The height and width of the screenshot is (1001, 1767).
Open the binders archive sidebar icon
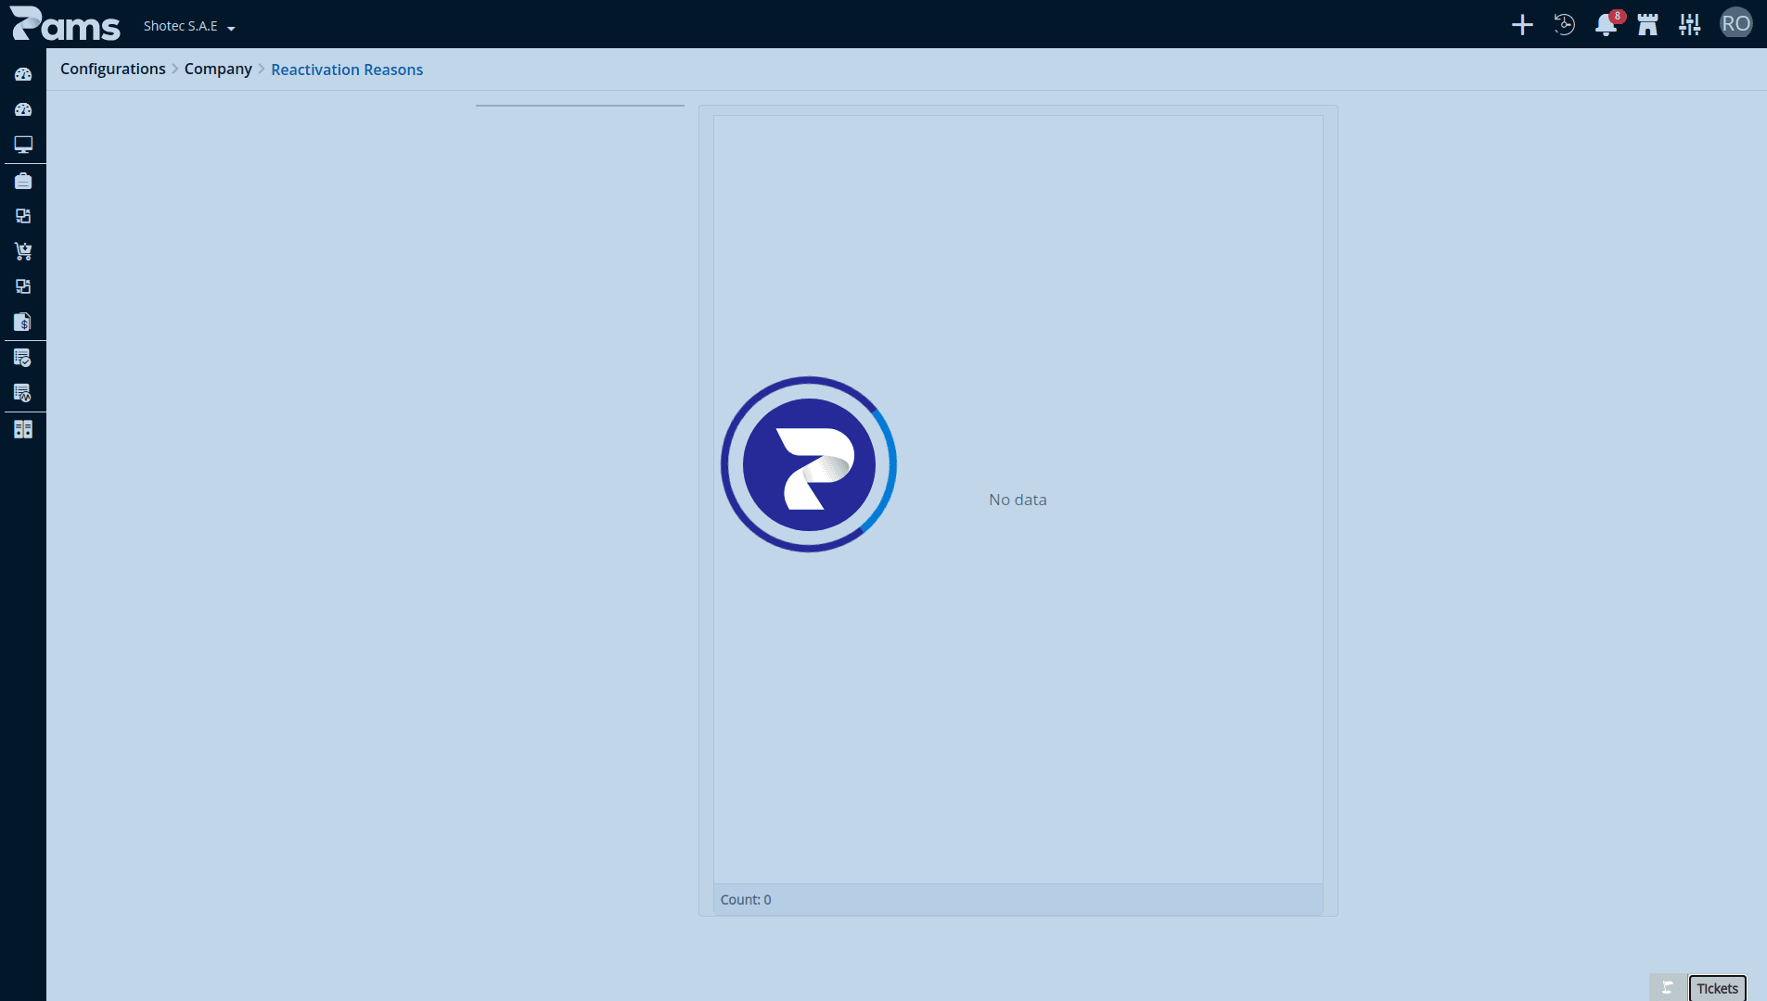23,429
